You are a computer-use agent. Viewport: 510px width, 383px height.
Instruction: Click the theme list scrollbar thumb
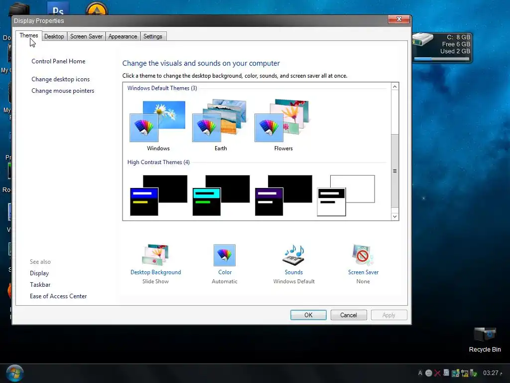pyautogui.click(x=394, y=171)
